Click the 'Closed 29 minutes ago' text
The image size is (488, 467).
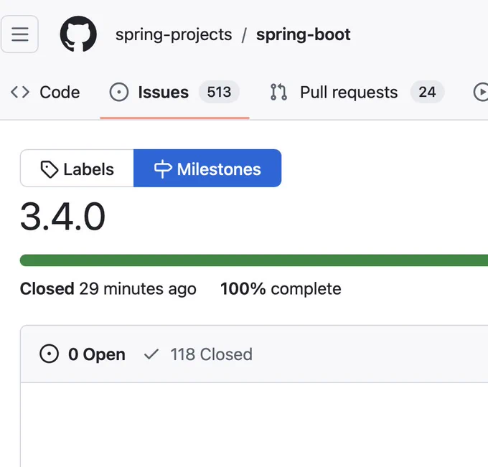point(108,288)
